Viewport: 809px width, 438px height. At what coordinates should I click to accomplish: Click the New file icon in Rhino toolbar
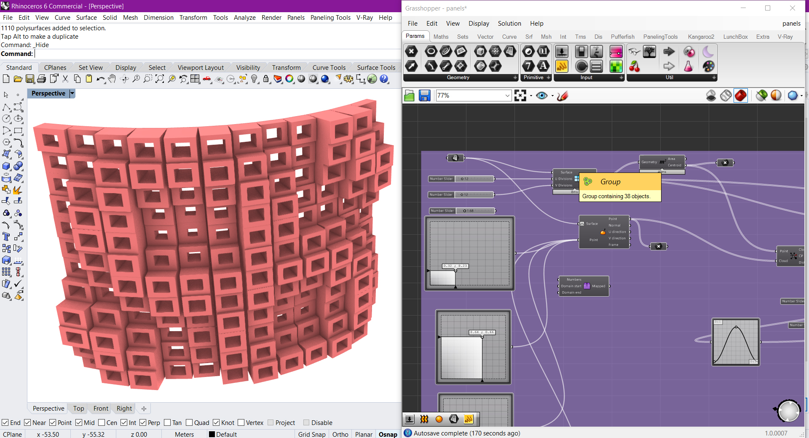[6, 79]
